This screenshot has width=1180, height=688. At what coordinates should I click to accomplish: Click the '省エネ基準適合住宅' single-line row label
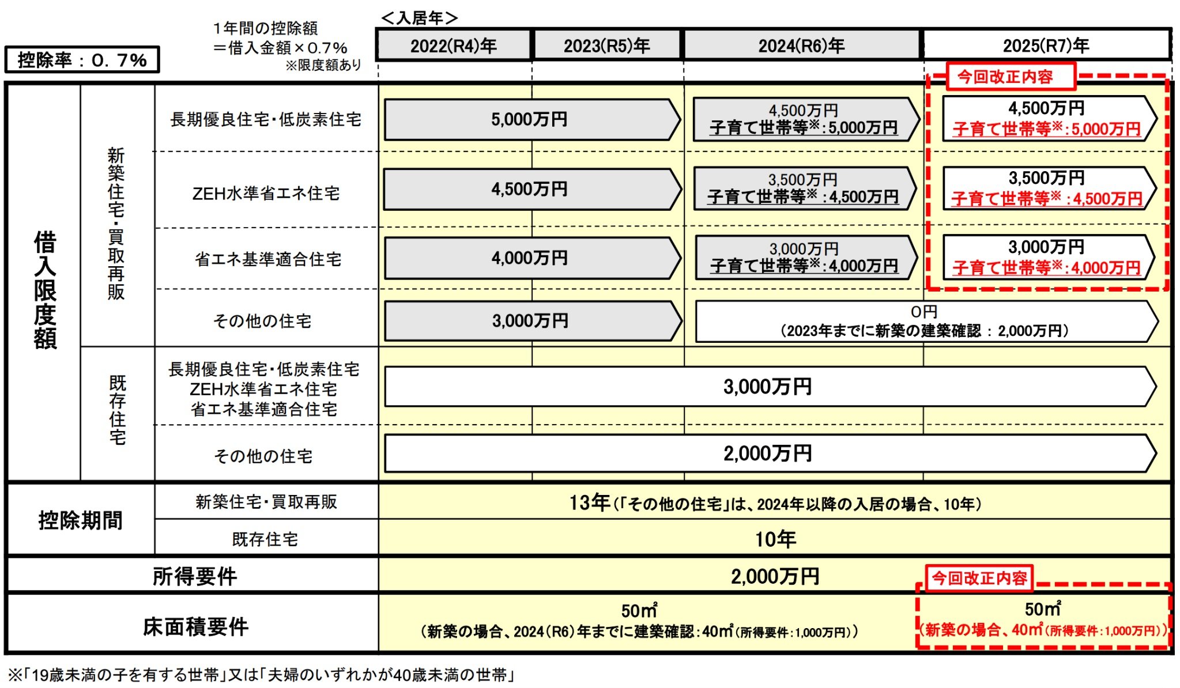pos(267,259)
